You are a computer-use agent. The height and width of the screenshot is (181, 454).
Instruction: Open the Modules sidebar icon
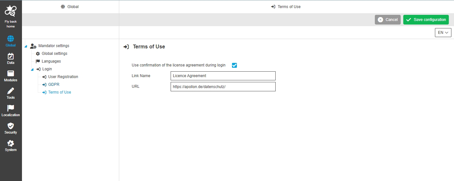[11, 74]
